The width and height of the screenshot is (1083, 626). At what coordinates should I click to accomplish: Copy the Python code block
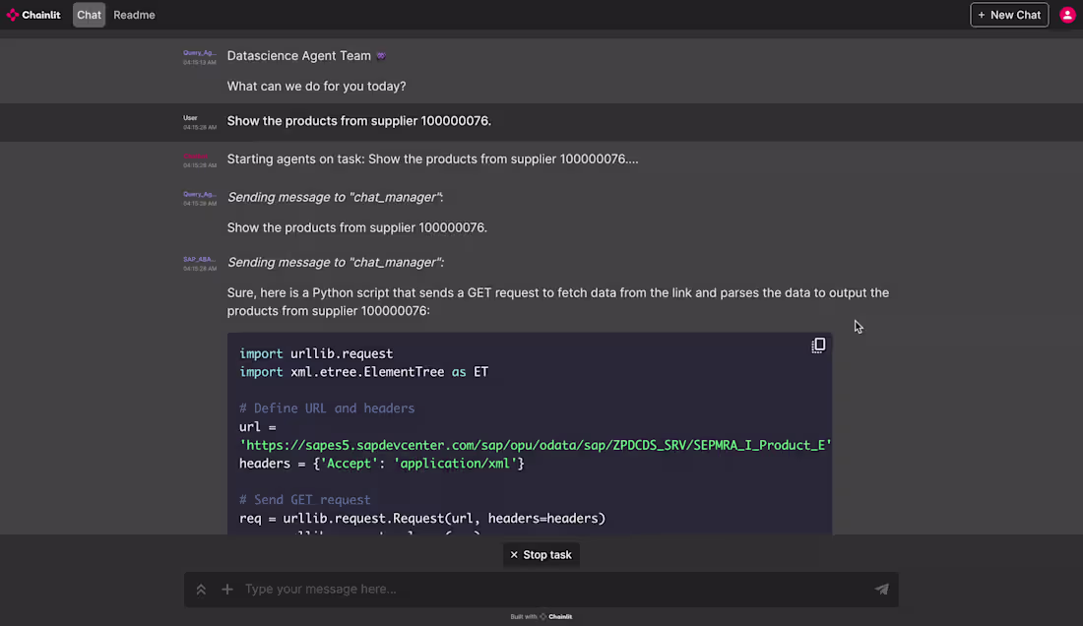[x=818, y=345]
